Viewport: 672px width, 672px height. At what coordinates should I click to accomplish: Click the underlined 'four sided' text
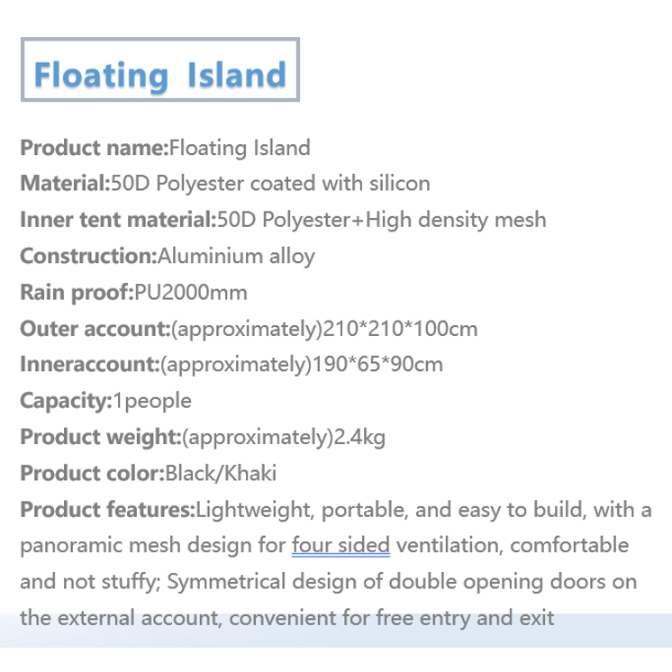coord(341,546)
